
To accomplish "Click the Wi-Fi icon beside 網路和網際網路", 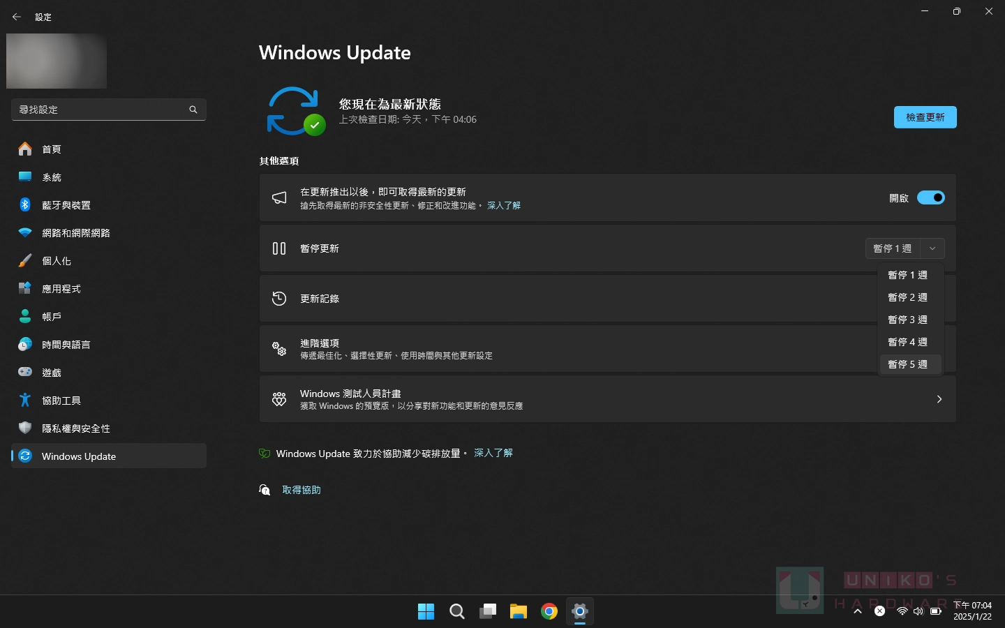I will 25,232.
